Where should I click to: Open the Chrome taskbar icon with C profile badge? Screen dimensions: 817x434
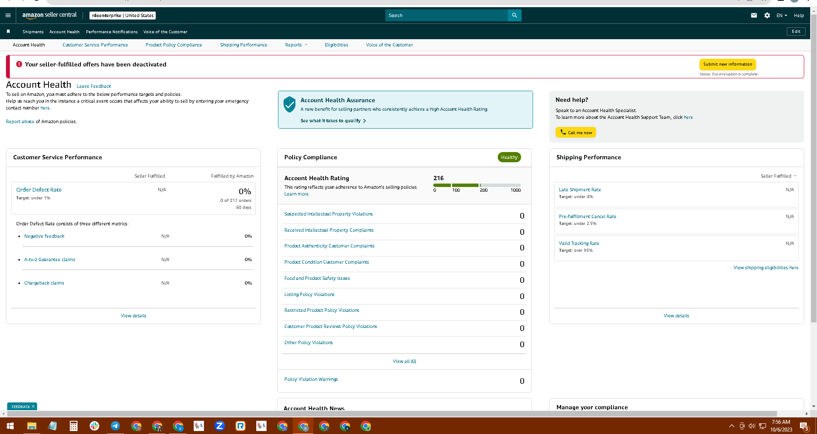point(136,426)
